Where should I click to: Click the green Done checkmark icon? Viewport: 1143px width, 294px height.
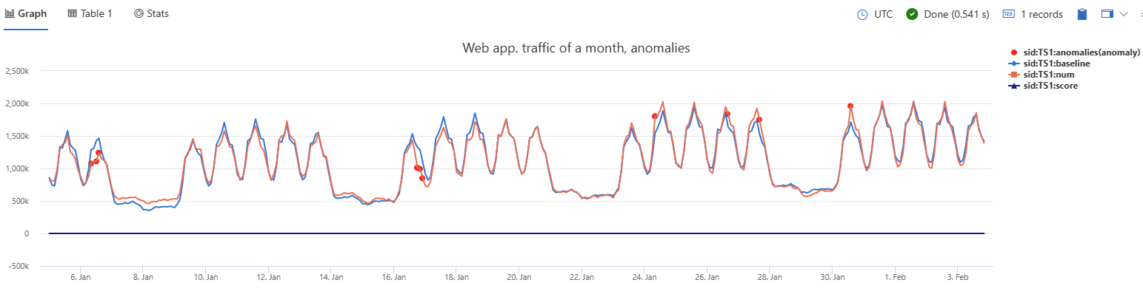point(913,14)
